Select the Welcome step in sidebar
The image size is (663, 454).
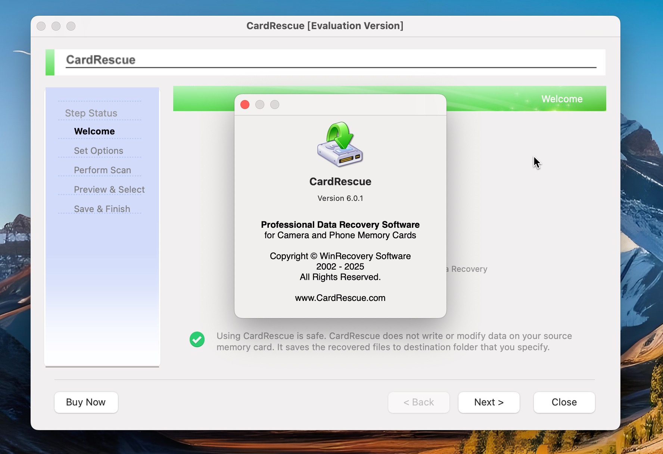tap(94, 131)
